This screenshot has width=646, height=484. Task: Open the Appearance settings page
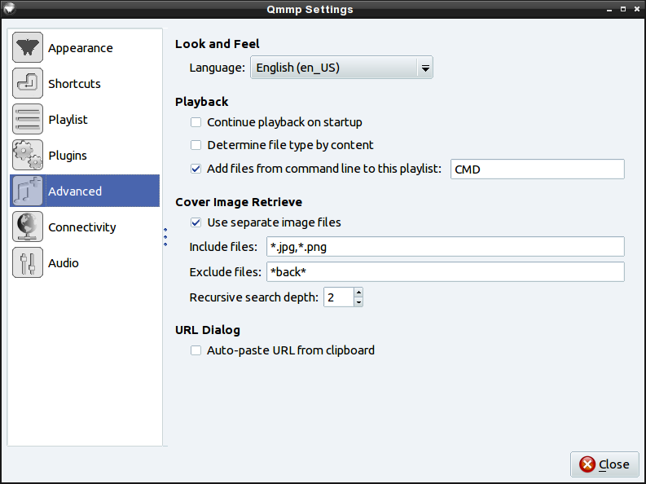click(x=85, y=47)
